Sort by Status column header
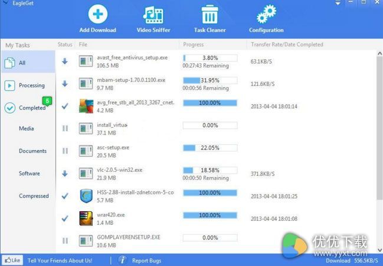The image size is (383, 266). click(x=65, y=45)
